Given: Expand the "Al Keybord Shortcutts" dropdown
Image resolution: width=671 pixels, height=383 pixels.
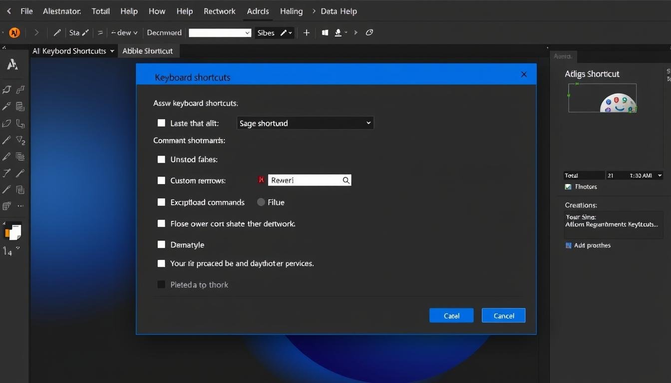Looking at the screenshot, I should click(x=73, y=51).
